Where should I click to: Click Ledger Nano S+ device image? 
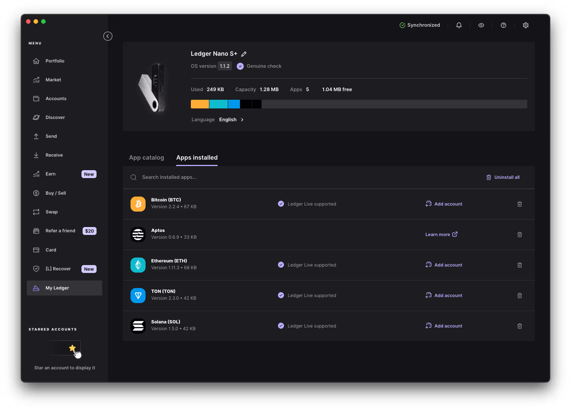(152, 88)
